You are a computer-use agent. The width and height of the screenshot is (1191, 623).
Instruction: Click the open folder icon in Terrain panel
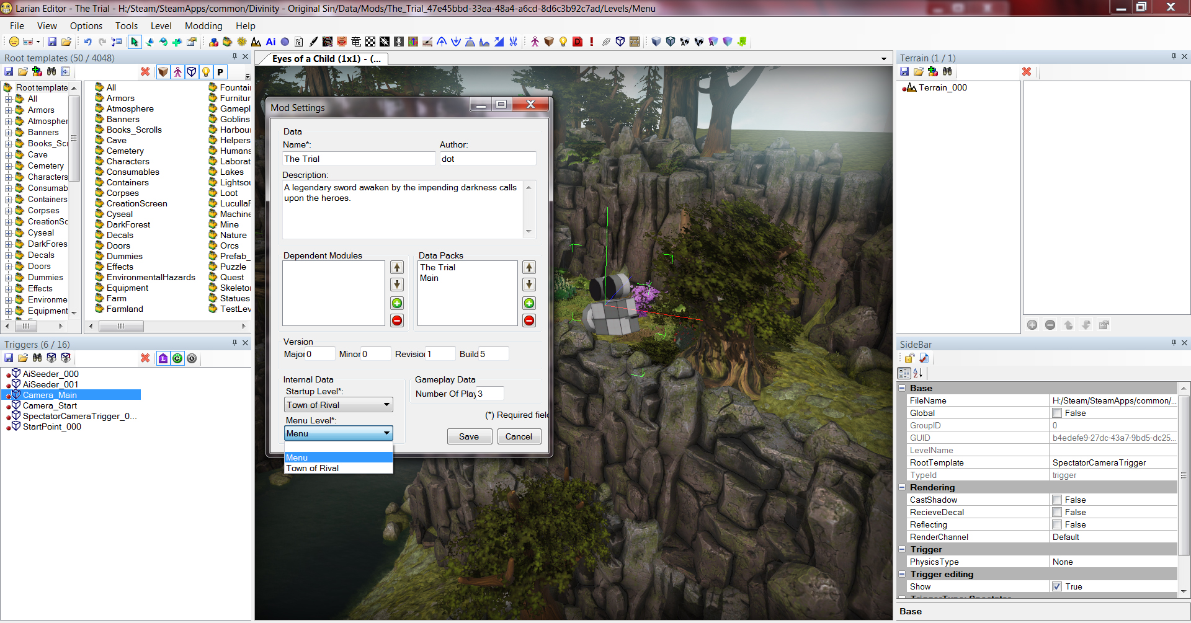919,72
